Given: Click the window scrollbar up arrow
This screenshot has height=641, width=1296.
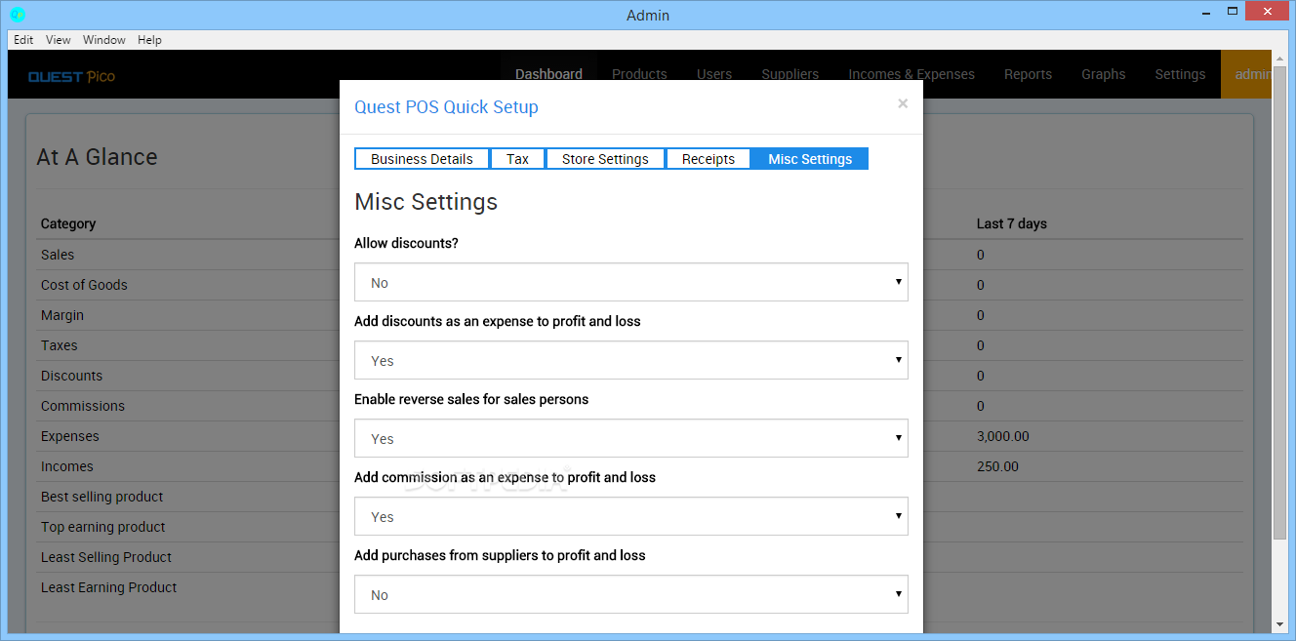Looking at the screenshot, I should pyautogui.click(x=1279, y=58).
